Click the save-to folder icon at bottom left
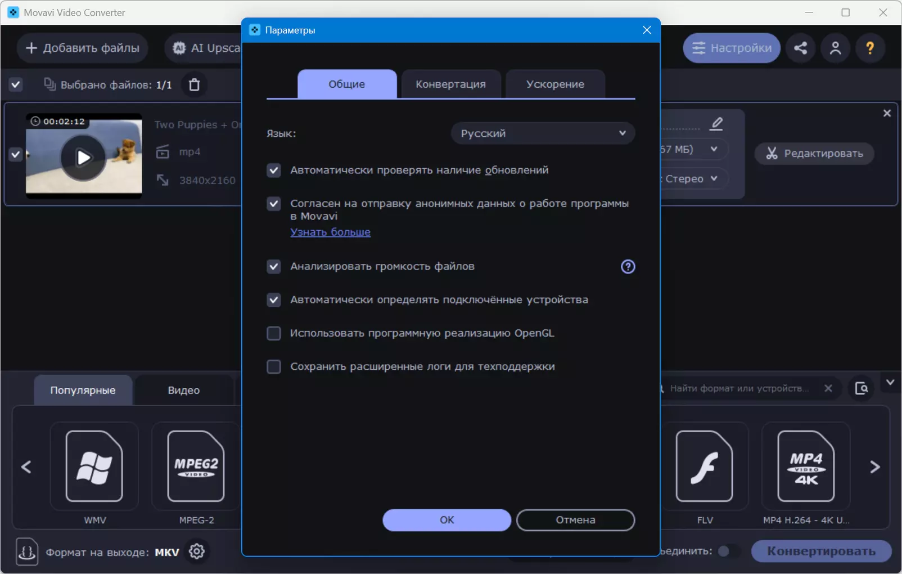Viewport: 902px width, 574px height. click(x=27, y=551)
